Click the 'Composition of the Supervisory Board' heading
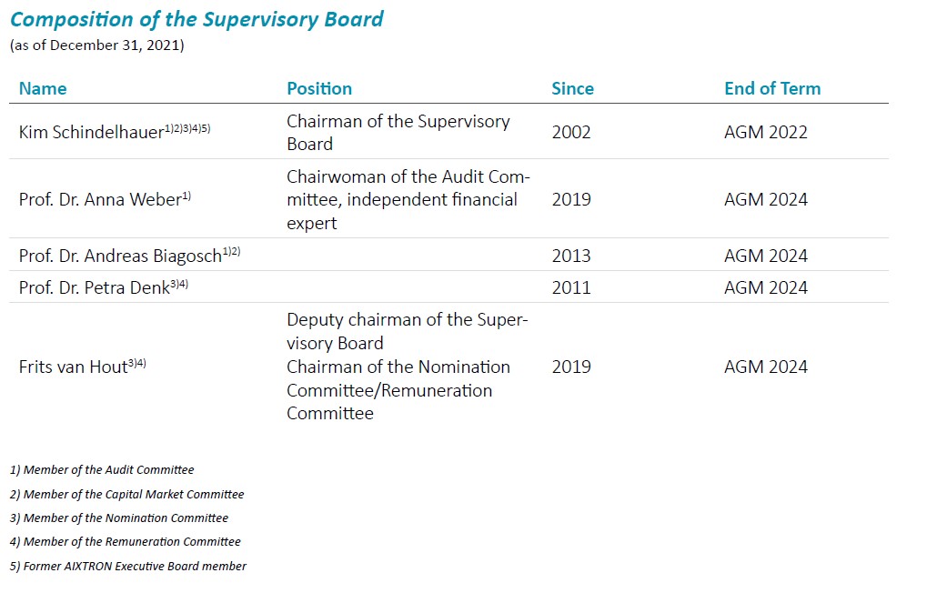This screenshot has width=937, height=593. (196, 19)
